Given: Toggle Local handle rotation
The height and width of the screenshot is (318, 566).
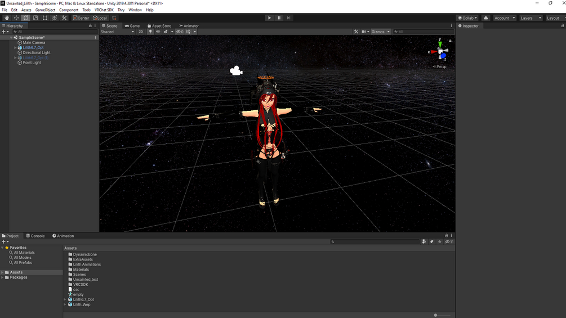Looking at the screenshot, I should click(x=100, y=17).
